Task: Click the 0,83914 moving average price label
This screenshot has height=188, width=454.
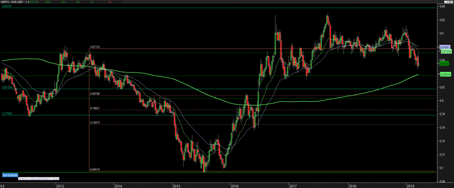Action: point(445,74)
